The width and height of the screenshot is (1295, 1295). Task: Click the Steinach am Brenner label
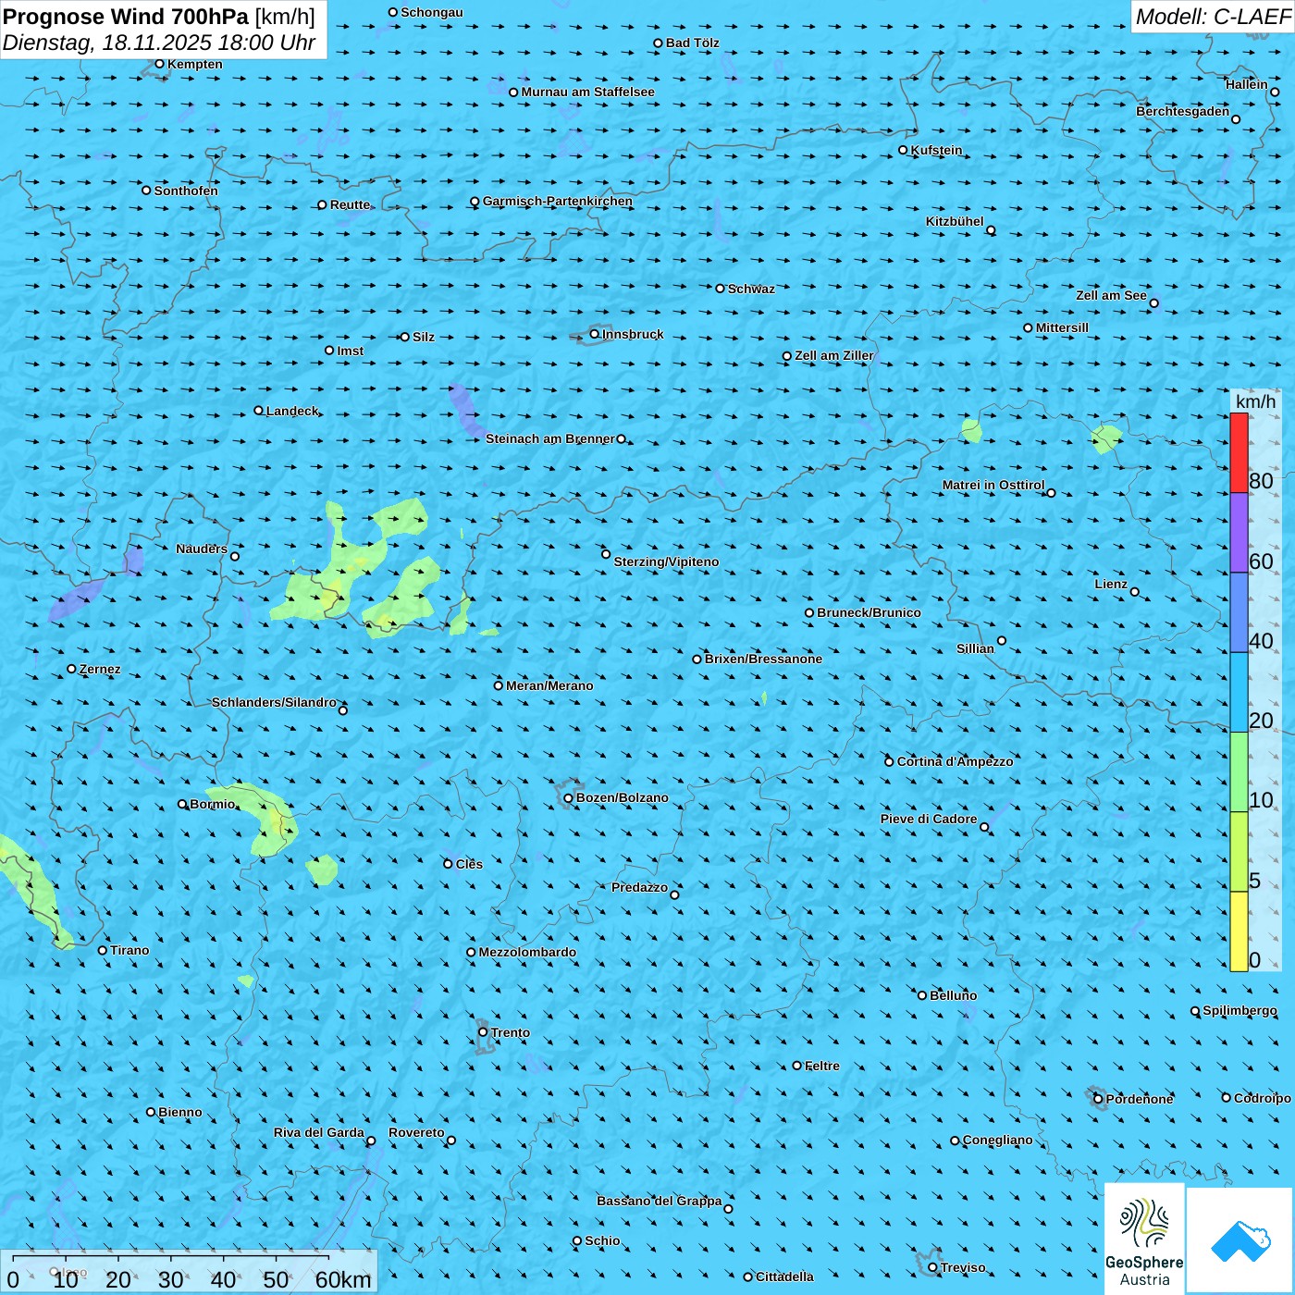[550, 438]
